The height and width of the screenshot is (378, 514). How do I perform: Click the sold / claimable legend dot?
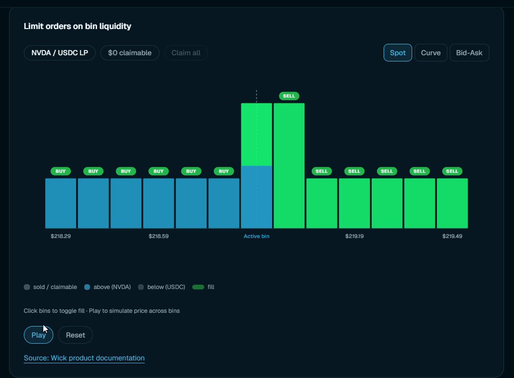point(27,287)
